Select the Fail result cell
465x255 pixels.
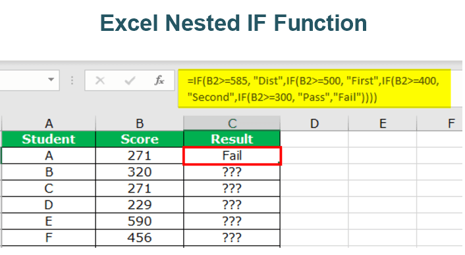pos(232,156)
